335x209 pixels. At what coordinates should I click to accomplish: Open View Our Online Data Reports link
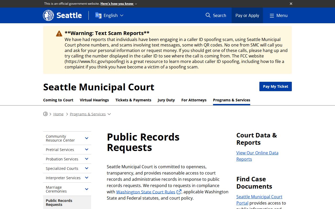(257, 156)
